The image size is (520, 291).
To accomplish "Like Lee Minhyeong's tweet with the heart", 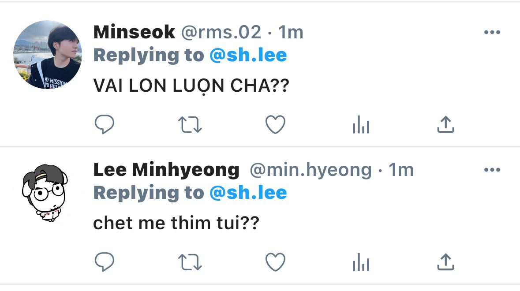I will point(275,262).
